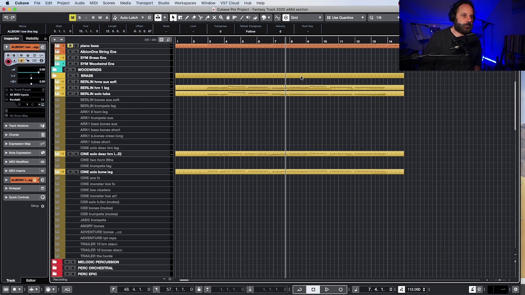Open the Auto-Latch automation mode dropdown
525x295 pixels.
tap(132, 17)
